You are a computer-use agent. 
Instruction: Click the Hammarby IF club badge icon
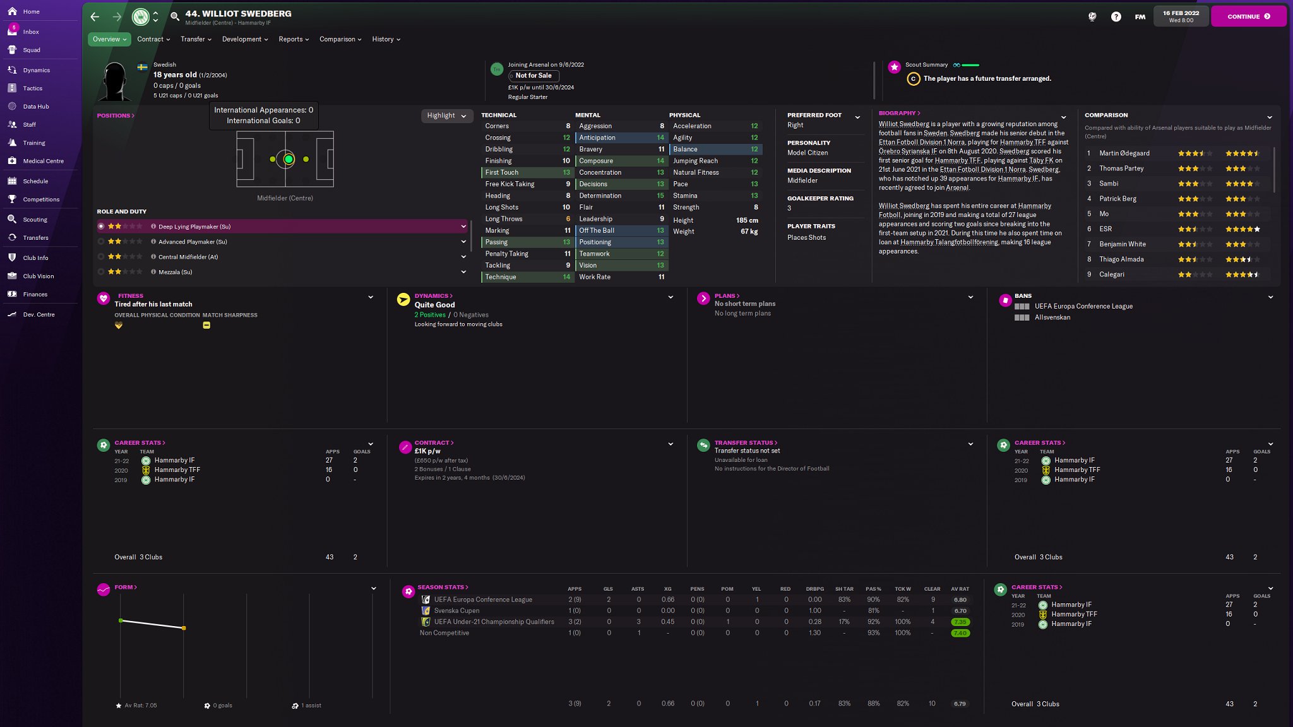[140, 17]
